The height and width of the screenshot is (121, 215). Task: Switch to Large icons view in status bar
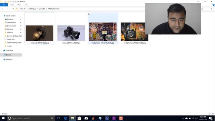pyautogui.click(x=213, y=114)
